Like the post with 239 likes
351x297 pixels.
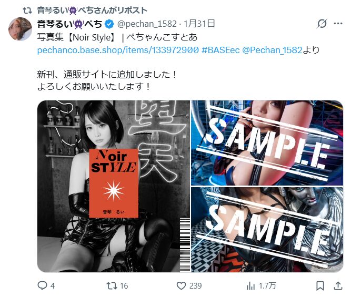pos(182,285)
